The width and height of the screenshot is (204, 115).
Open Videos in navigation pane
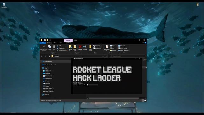coord(46,86)
